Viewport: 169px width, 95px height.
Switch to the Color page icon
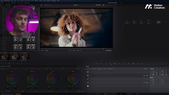click(x=121, y=94)
